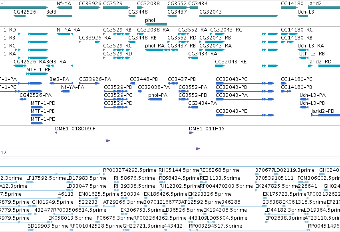Select the Uch-L3 gene label

point(306,12)
